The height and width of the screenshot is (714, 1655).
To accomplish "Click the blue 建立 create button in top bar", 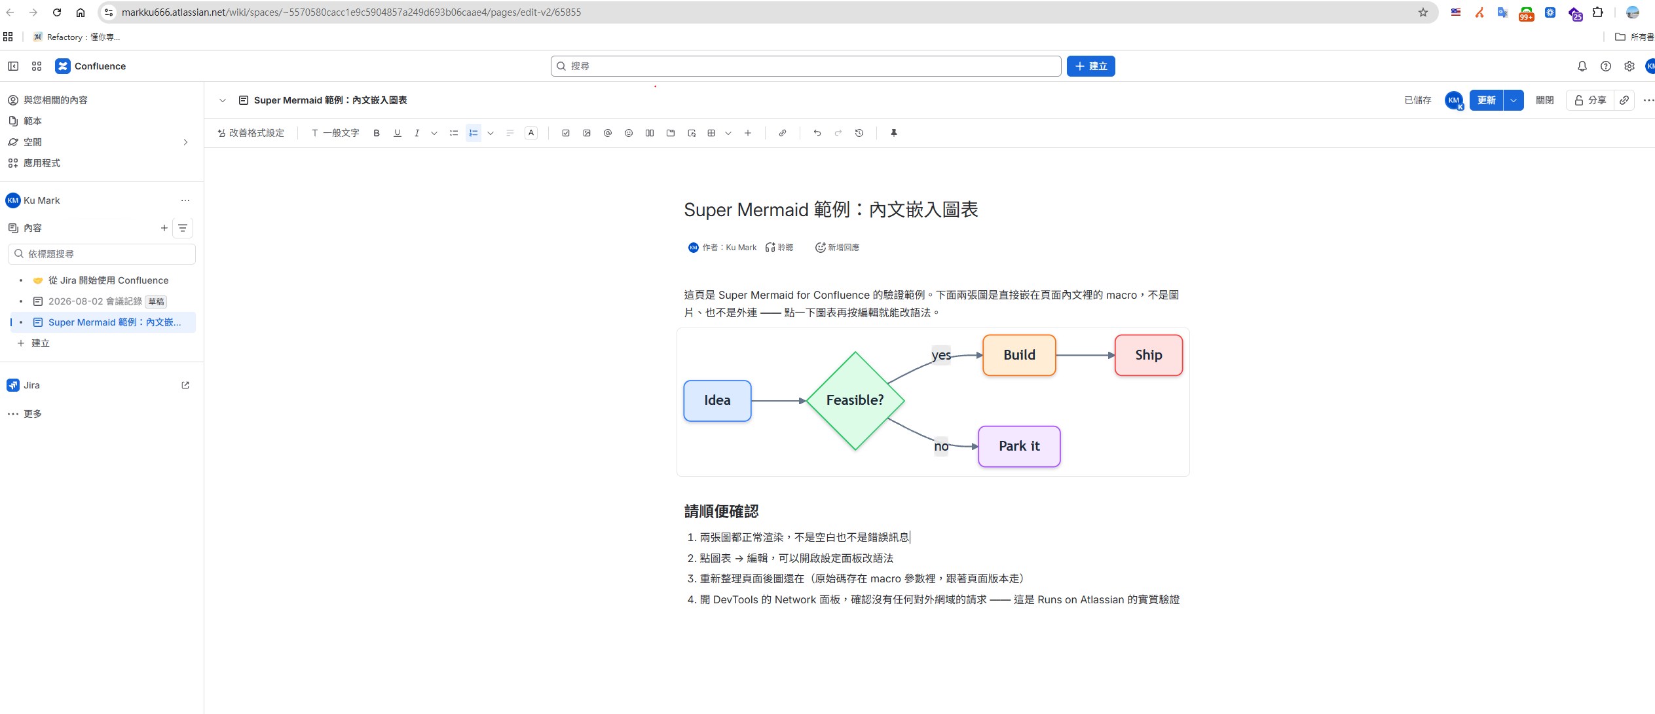I will tap(1091, 66).
